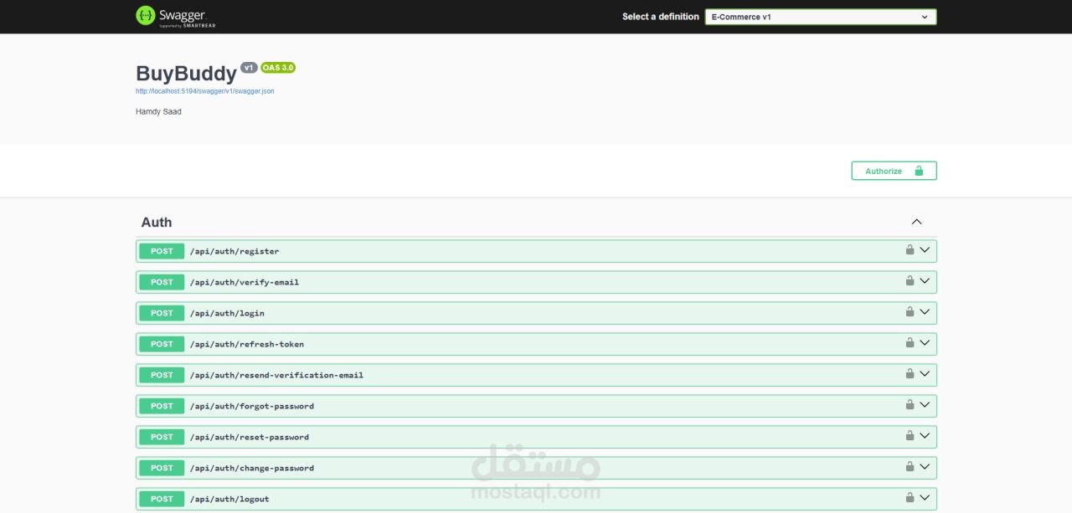Click POST badge of the login endpoint
This screenshot has width=1072, height=513.
pos(162,313)
